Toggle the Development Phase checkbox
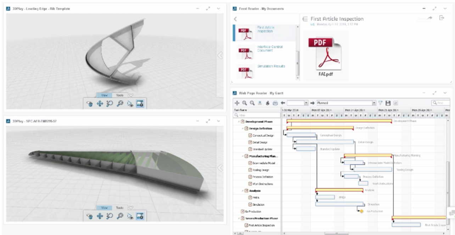The width and height of the screenshot is (455, 235). click(243, 122)
